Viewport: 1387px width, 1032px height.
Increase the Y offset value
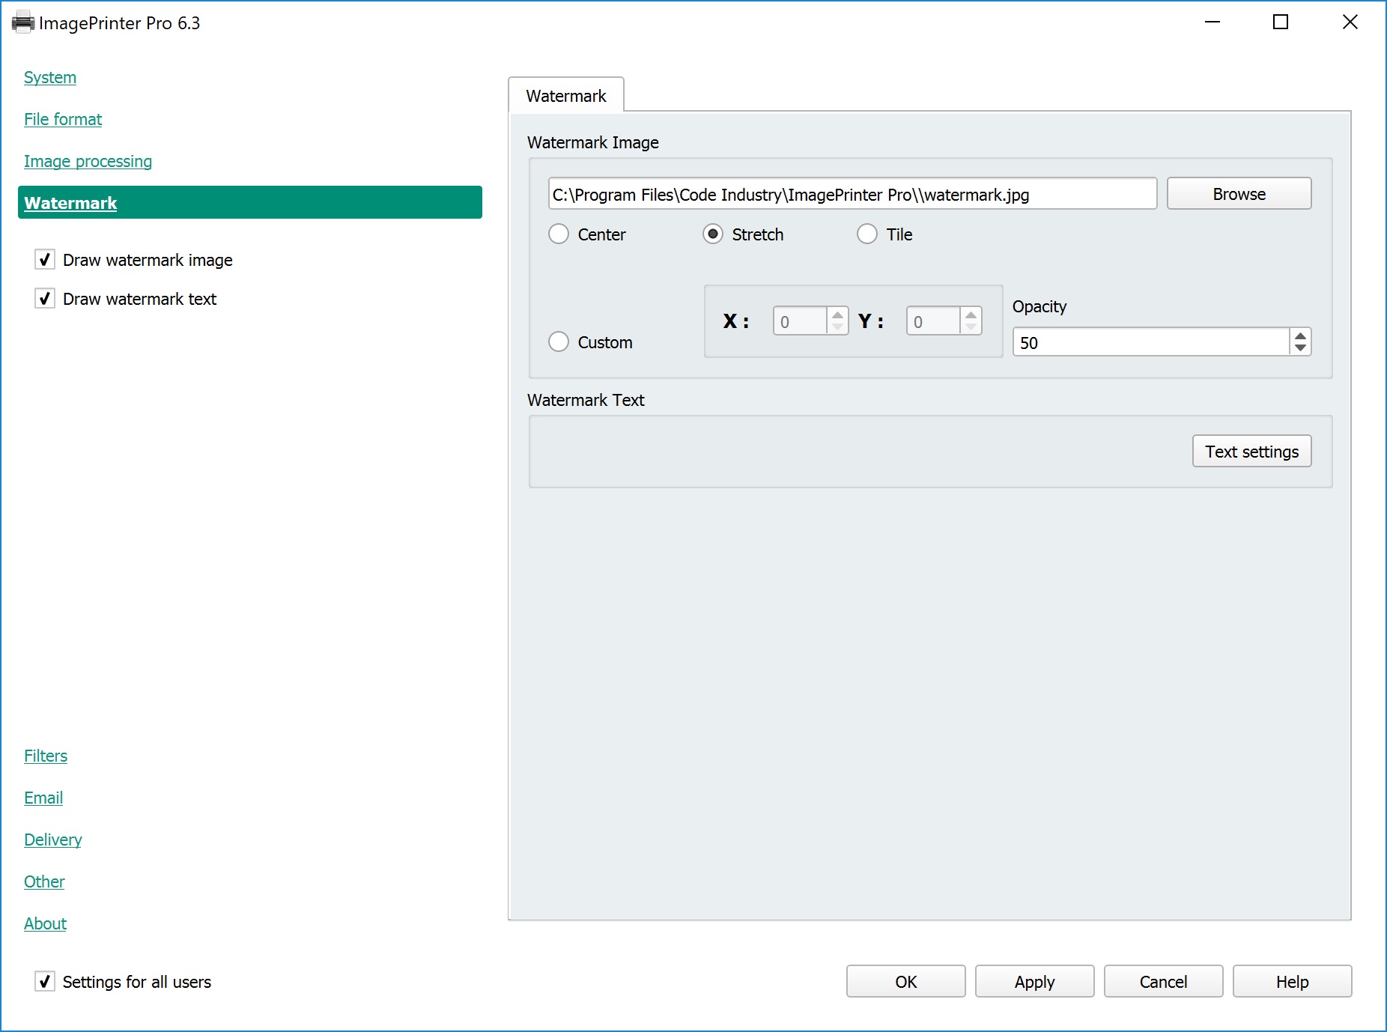coord(971,315)
